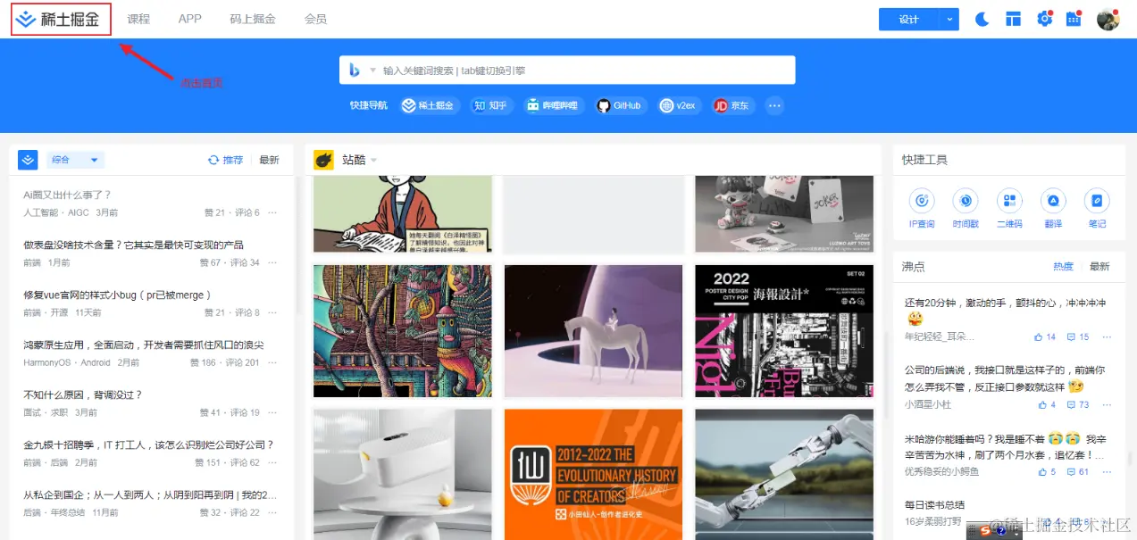Click the 推荐 tab with its refresh icon
Screen dimensions: 1137x540
click(226, 160)
